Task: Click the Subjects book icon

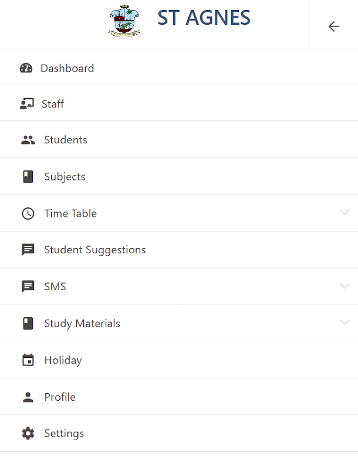Action: (28, 177)
